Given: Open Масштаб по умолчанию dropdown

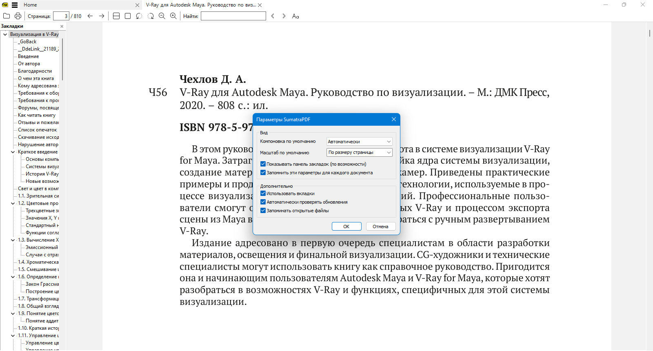Looking at the screenshot, I should click(x=360, y=152).
